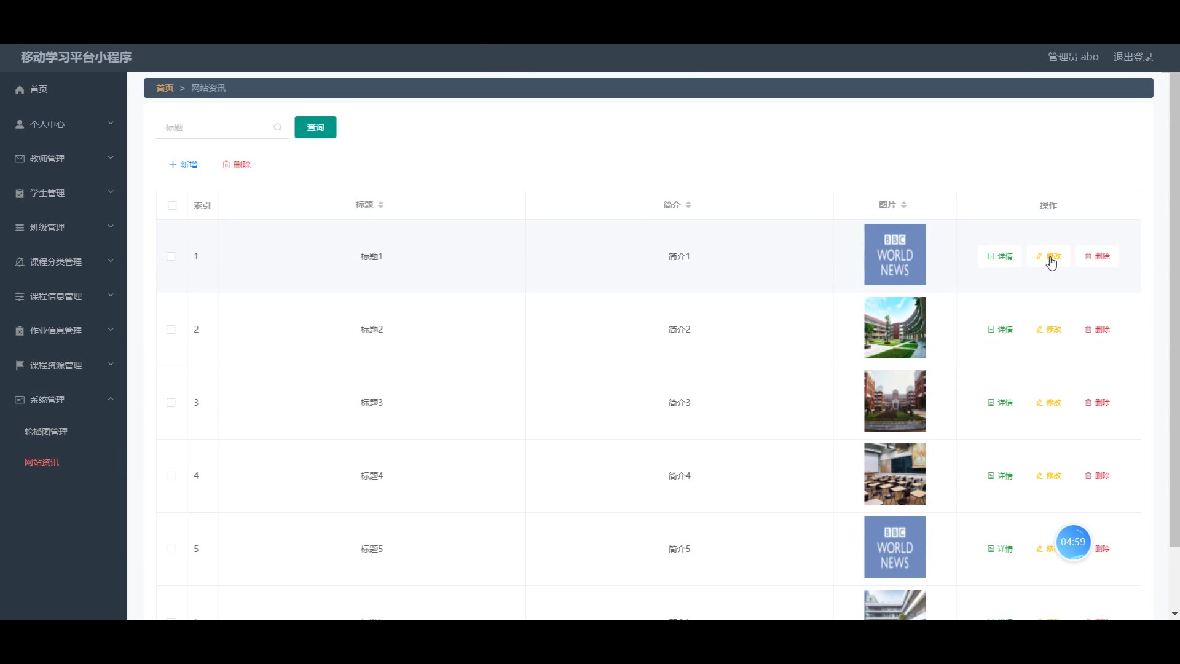
Task: Click the magnifier icon in 标题 search field
Action: pos(278,127)
